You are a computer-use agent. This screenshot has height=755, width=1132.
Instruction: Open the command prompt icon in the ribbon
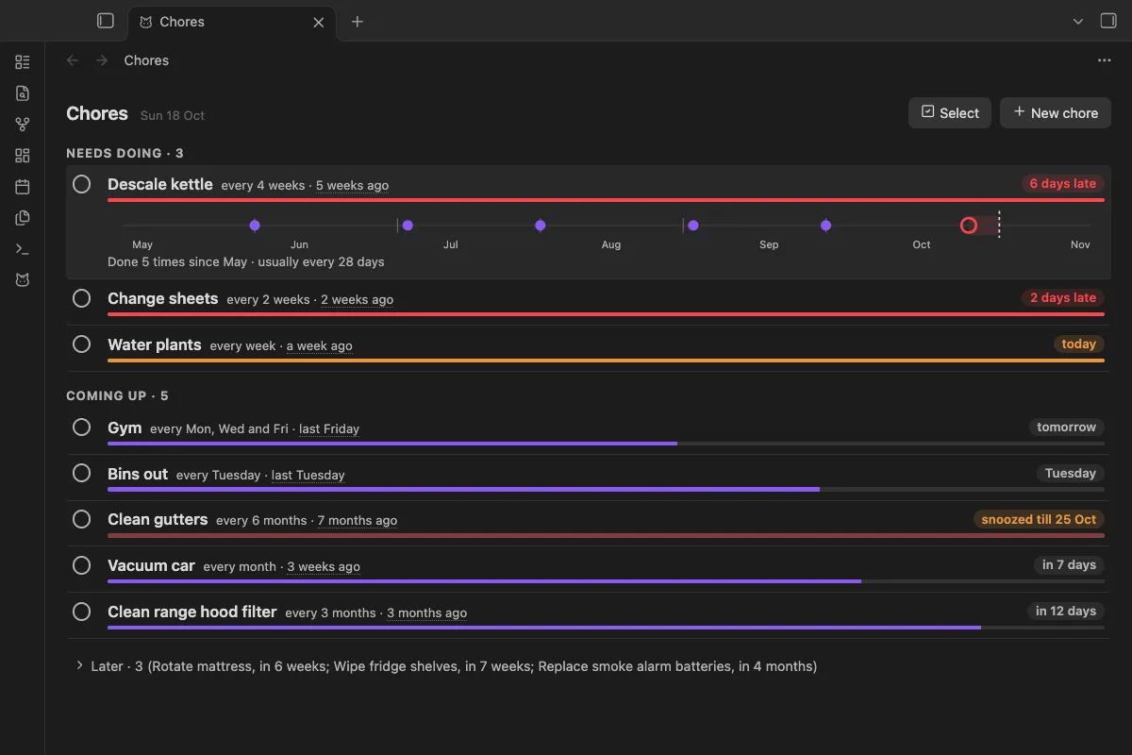coord(23,249)
